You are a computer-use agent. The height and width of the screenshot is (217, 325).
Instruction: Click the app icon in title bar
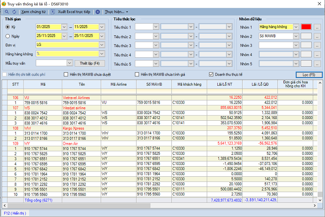click(x=4, y=4)
